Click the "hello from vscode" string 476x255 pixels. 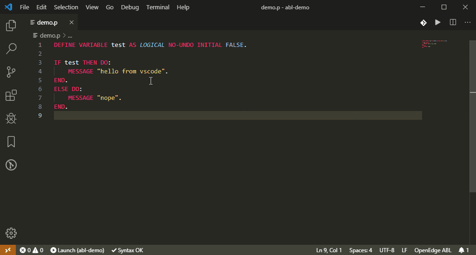point(131,71)
